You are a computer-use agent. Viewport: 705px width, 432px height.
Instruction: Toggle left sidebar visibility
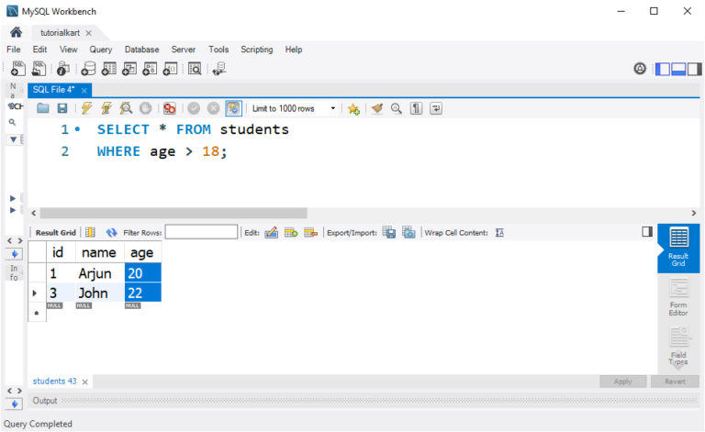pos(663,69)
